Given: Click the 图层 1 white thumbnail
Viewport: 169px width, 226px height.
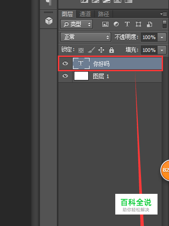Looking at the screenshot, I should coord(81,76).
